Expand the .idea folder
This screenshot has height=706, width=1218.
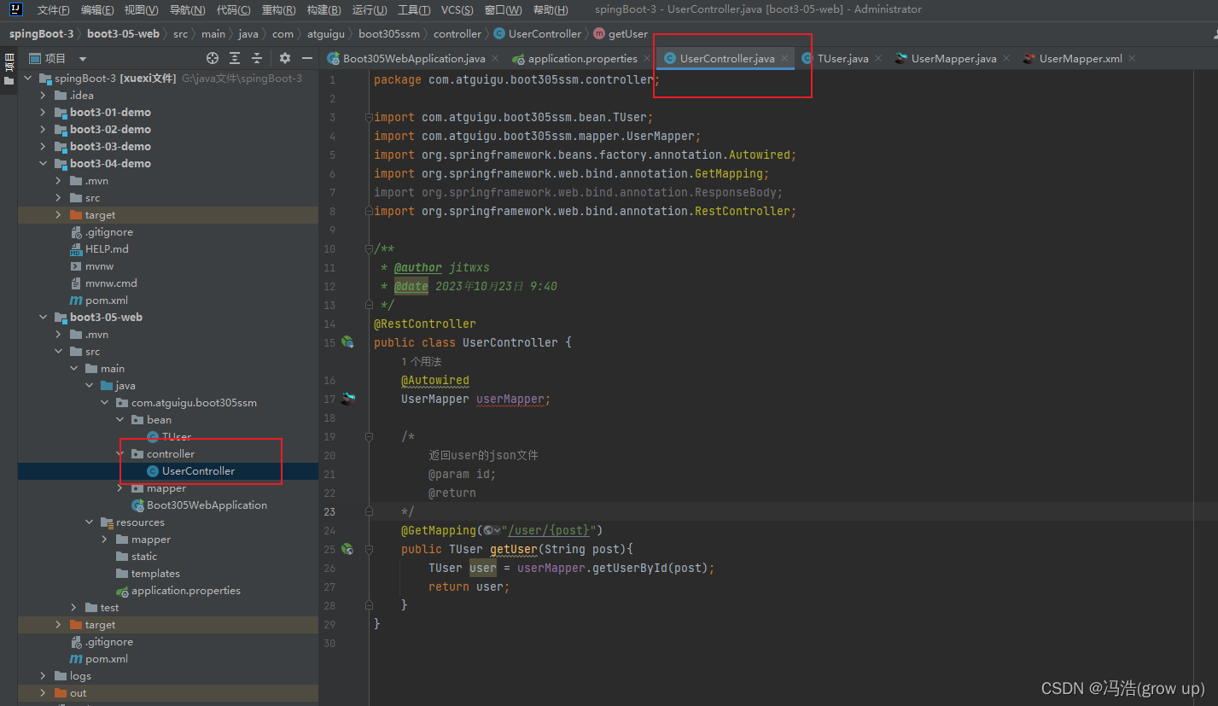(43, 96)
